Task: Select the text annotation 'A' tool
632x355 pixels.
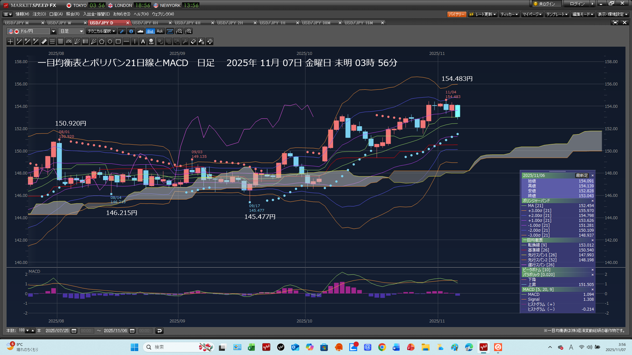Action: [x=143, y=41]
